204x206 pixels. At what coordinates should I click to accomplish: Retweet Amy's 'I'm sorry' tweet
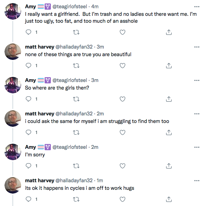click(76, 166)
